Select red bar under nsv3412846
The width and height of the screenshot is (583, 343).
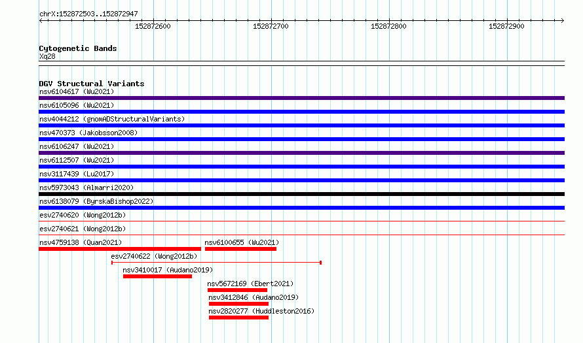coord(238,304)
